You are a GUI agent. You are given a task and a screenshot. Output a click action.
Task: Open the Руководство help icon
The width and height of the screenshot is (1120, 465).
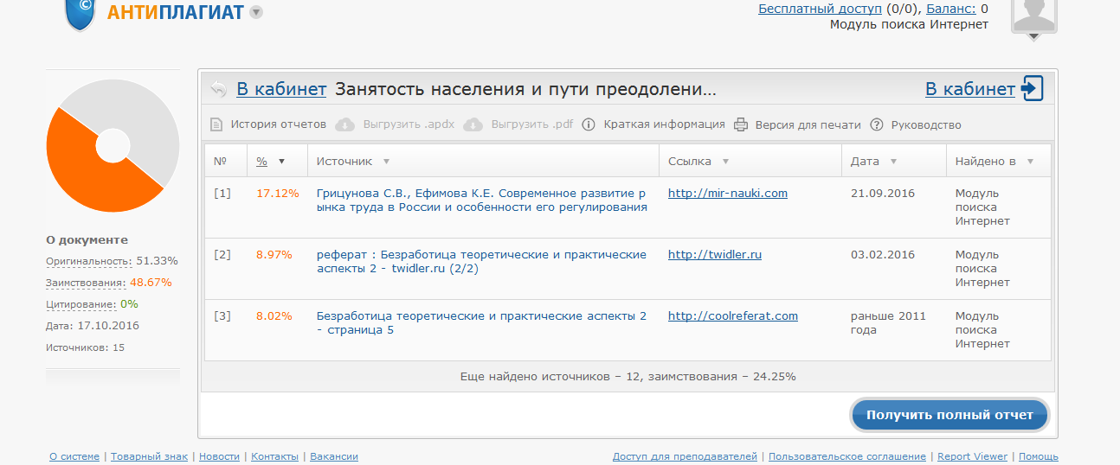point(876,124)
